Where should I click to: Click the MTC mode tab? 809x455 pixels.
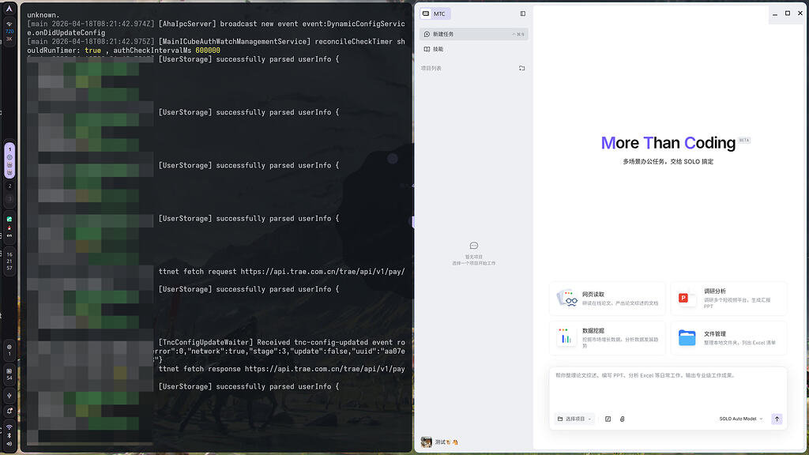(x=435, y=14)
